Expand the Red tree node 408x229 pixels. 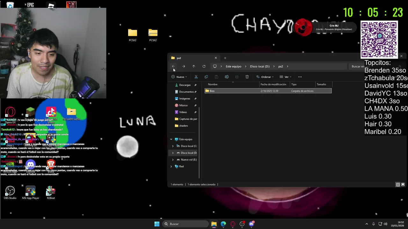[171, 166]
